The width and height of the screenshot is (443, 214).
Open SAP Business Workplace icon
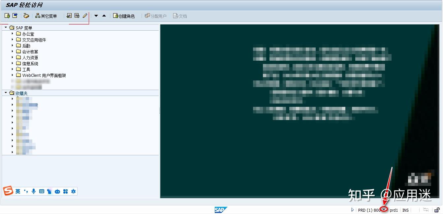pos(26,16)
